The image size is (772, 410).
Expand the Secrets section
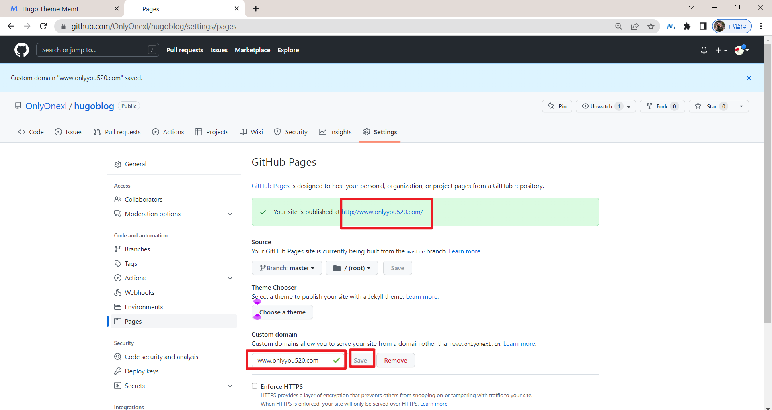[x=174, y=386]
